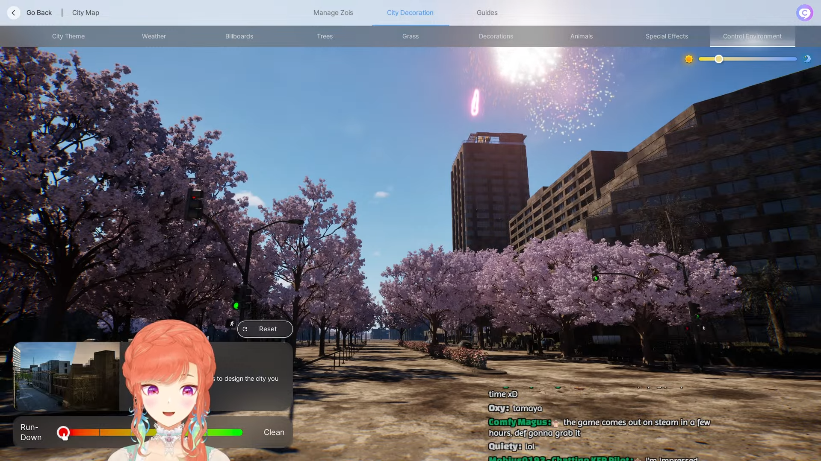Click the City Map link
Screen dimensions: 821x461
(86, 13)
